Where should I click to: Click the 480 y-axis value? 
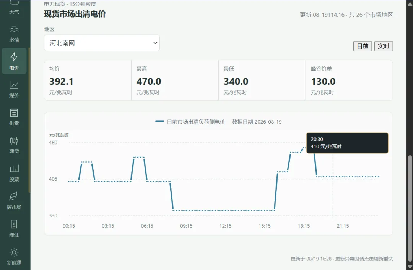pyautogui.click(x=53, y=143)
